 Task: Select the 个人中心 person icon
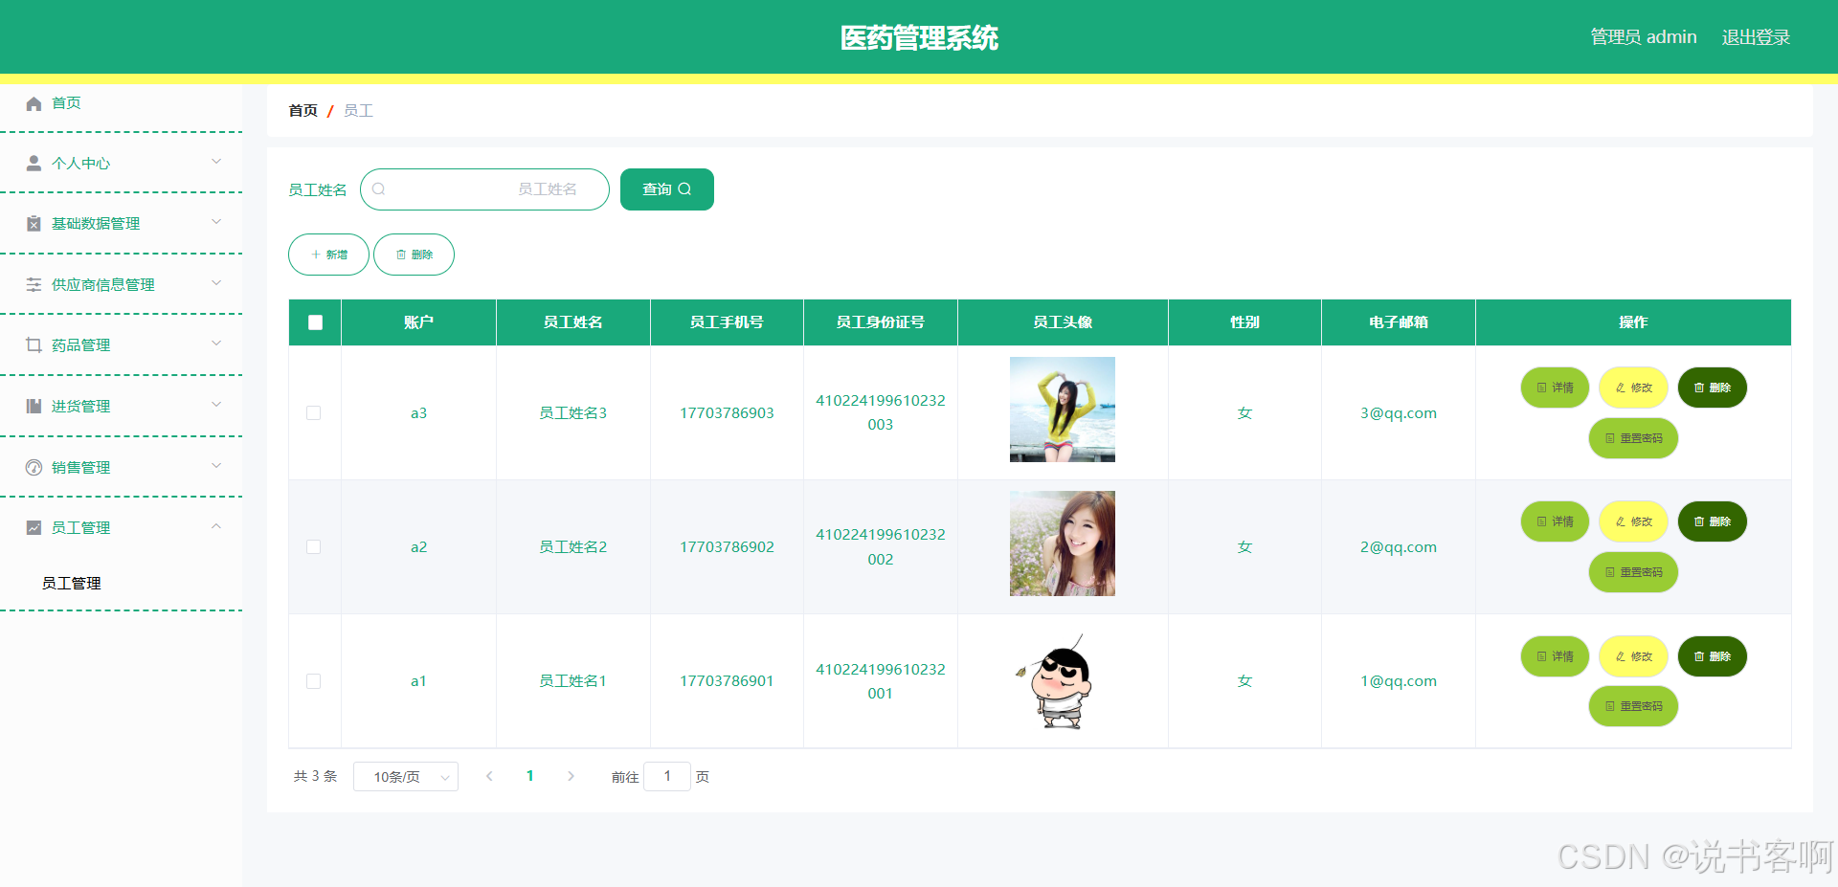point(34,163)
